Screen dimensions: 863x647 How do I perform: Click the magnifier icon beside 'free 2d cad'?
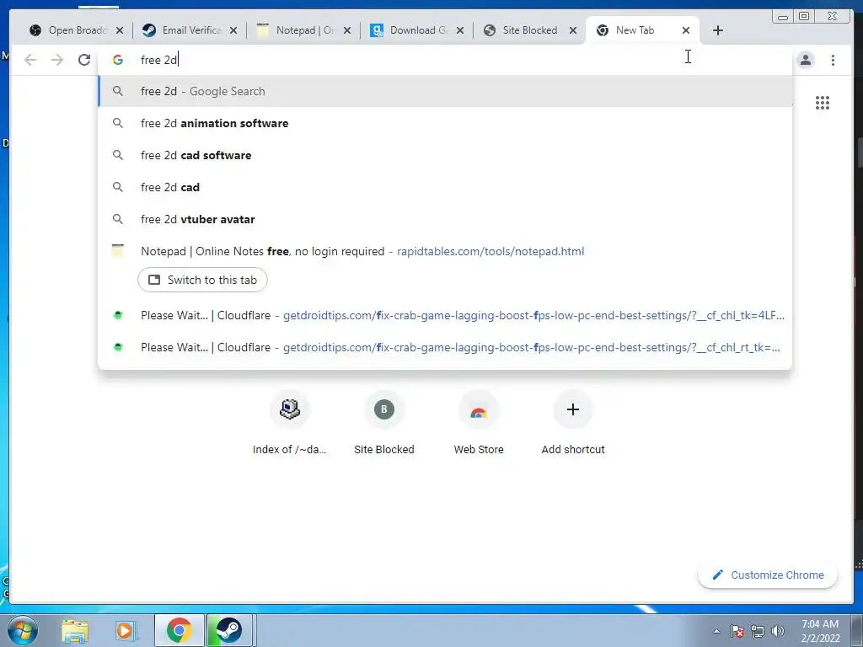coord(118,187)
